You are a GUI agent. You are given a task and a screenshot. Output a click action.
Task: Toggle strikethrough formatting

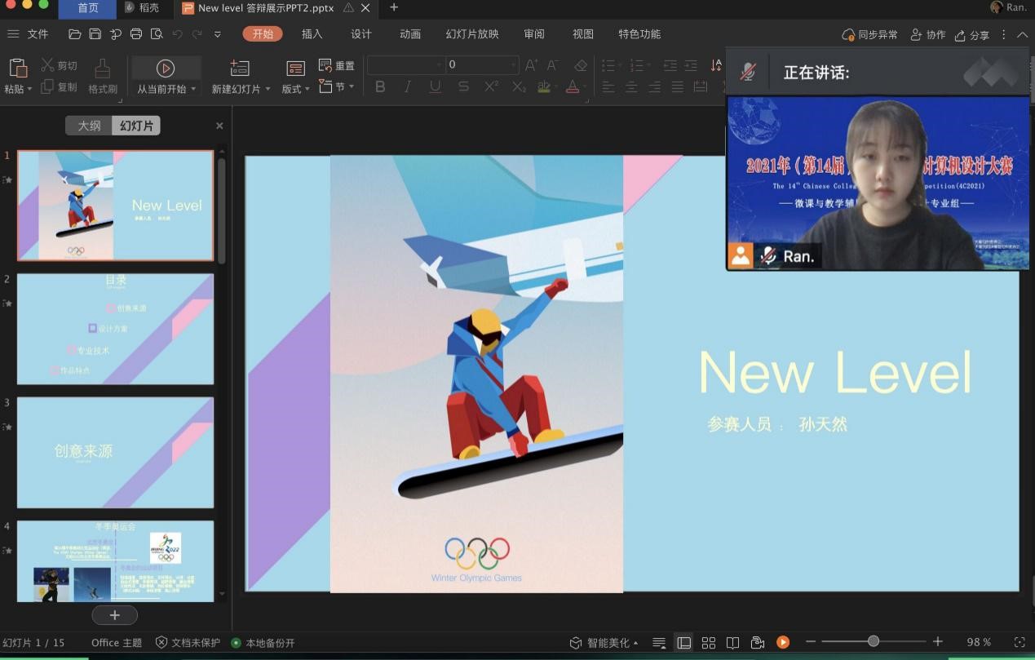click(x=463, y=86)
